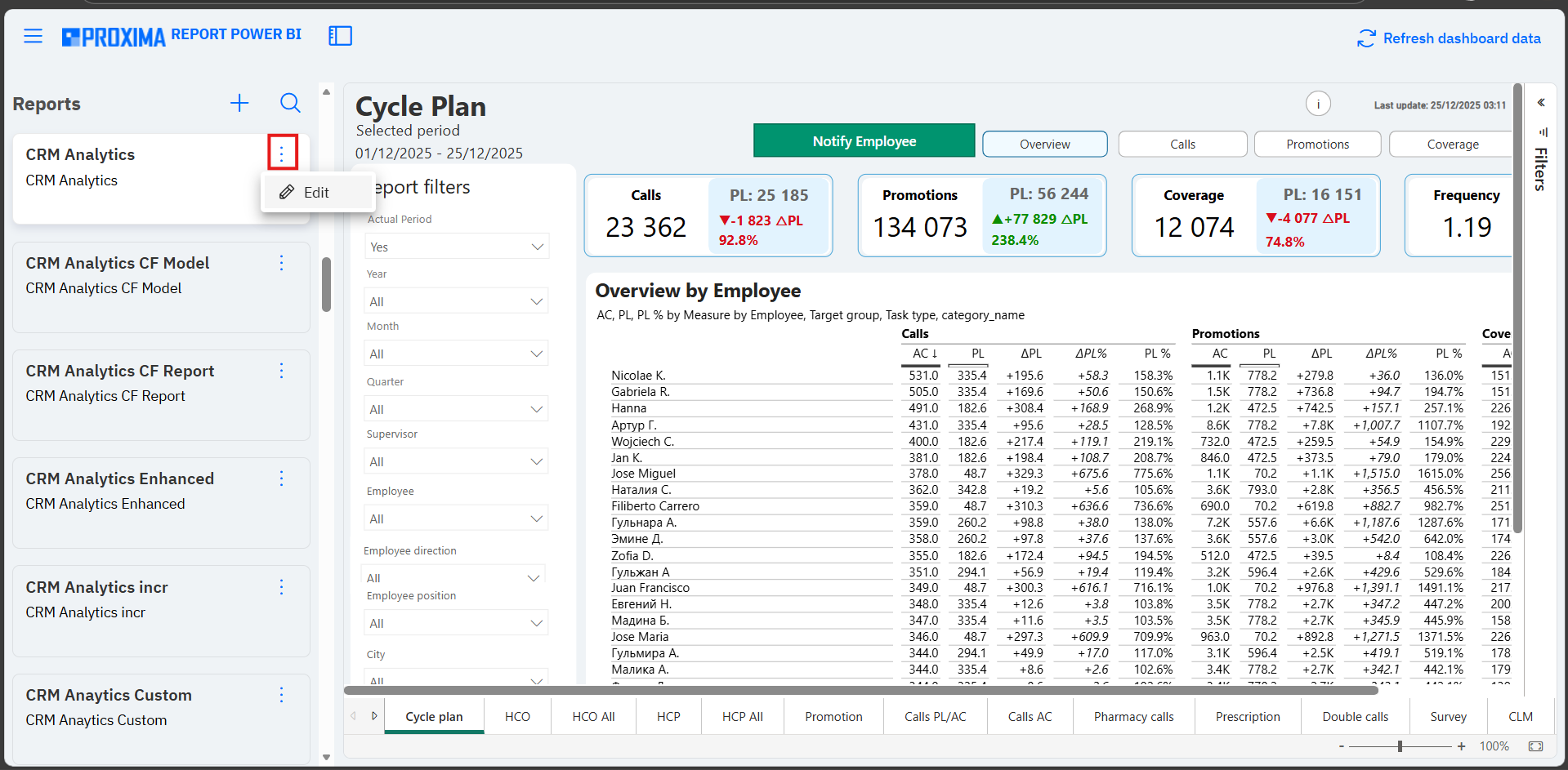Open three-dot menu for CRM Analytics Enhanced

(282, 478)
